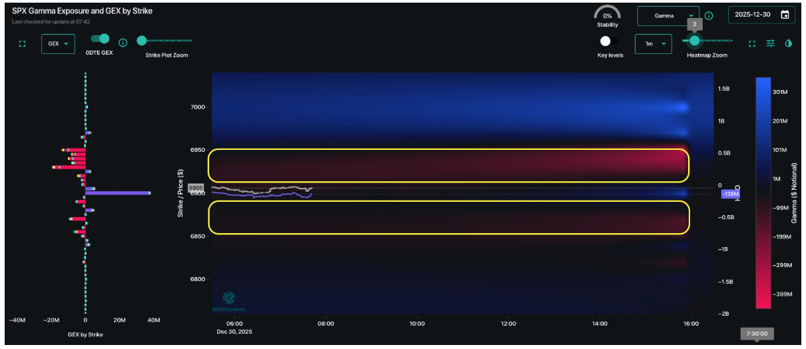Viewport: 806px width, 349px height.
Task: Open info icon beside Gamma dropdown
Action: (x=709, y=15)
